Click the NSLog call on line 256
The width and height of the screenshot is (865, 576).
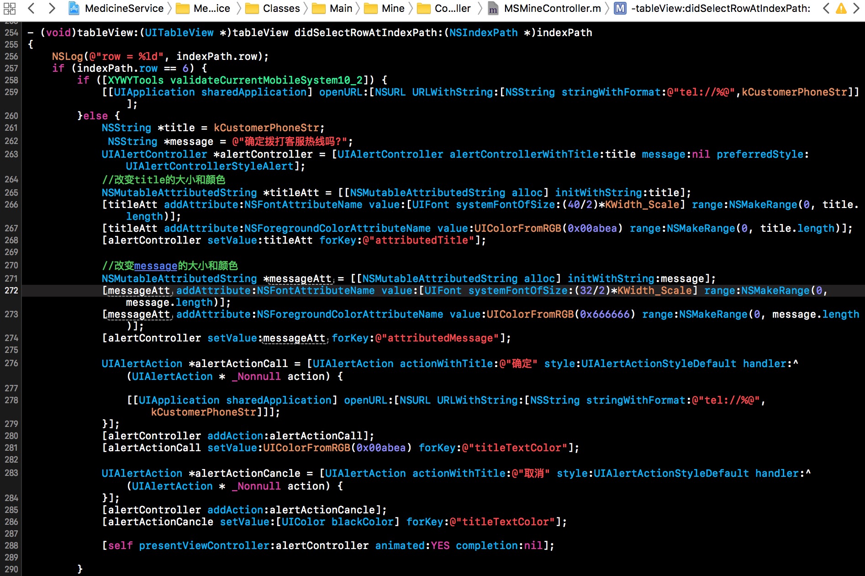[67, 56]
